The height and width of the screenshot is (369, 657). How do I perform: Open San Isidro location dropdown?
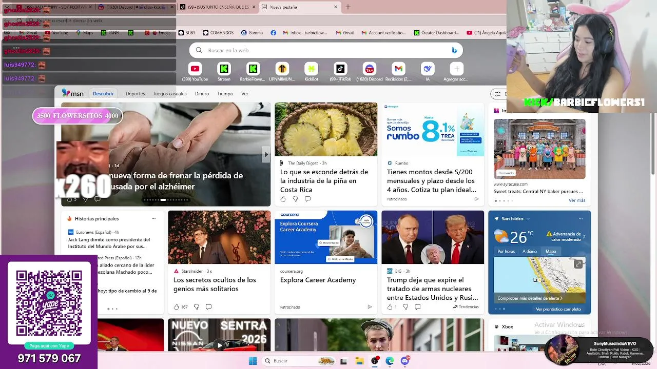528,219
